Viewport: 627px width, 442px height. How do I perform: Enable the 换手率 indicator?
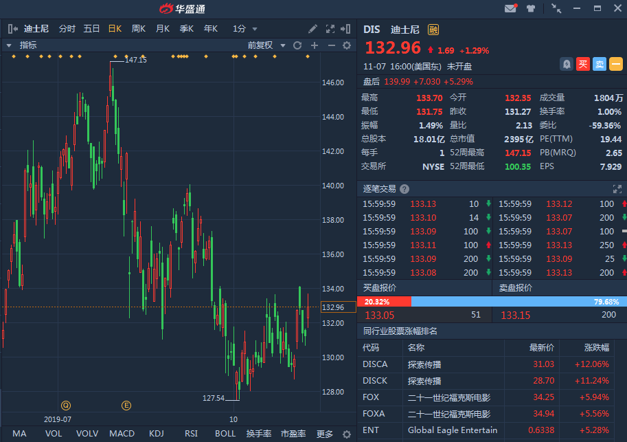pos(259,434)
